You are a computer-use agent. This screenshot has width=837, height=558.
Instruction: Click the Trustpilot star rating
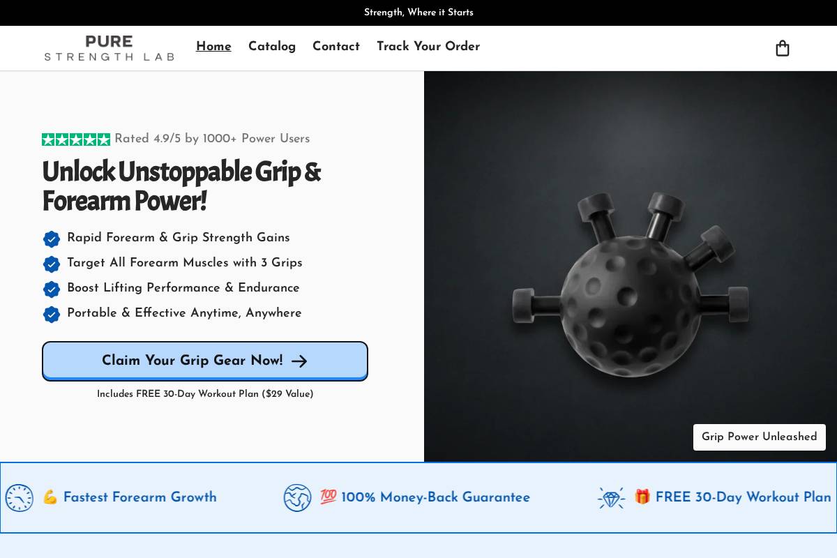(76, 139)
